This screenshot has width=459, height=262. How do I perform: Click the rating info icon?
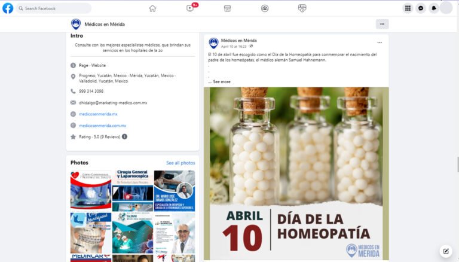[x=124, y=136]
